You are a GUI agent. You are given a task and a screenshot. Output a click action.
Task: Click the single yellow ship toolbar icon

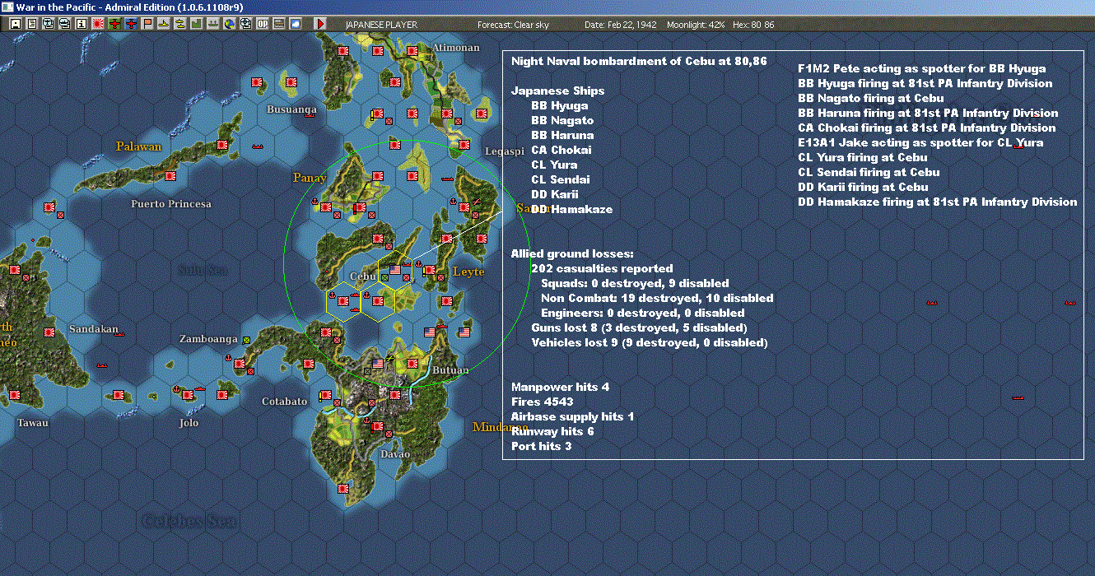[164, 24]
